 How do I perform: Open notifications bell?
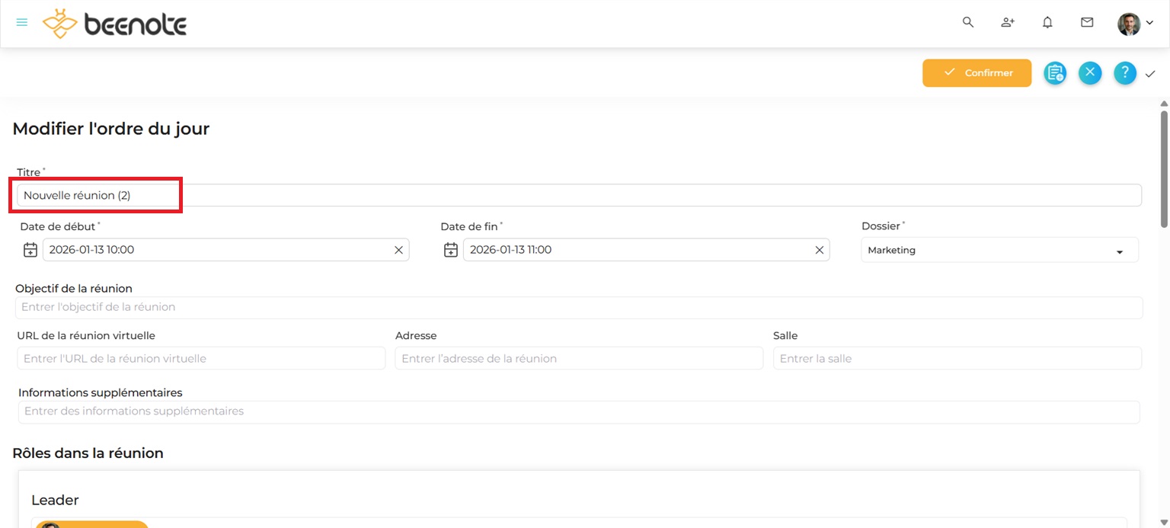1047,23
